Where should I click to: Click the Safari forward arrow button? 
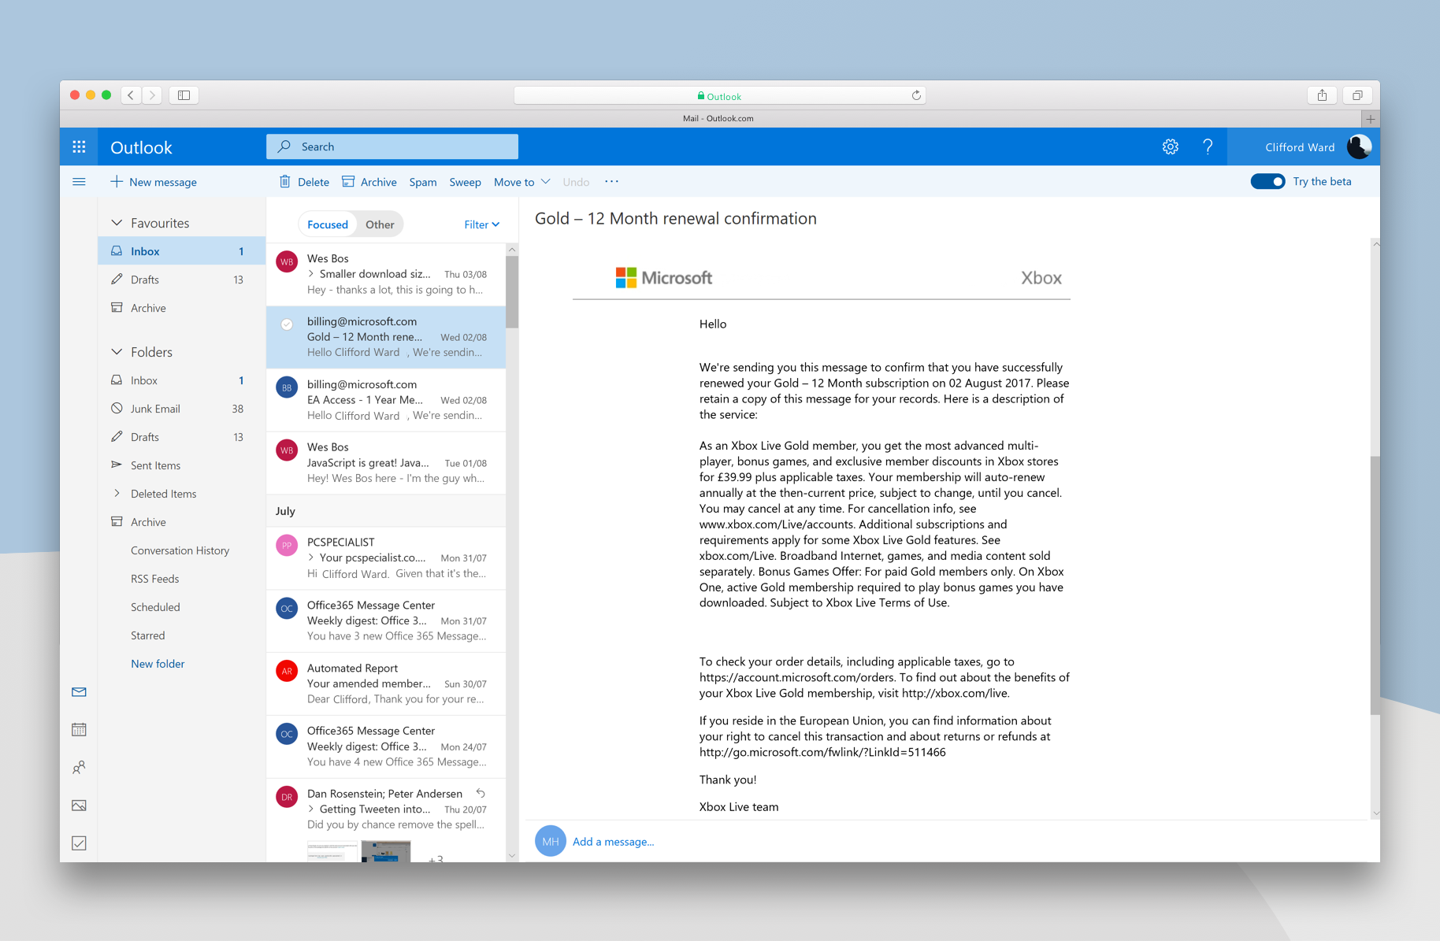153,95
